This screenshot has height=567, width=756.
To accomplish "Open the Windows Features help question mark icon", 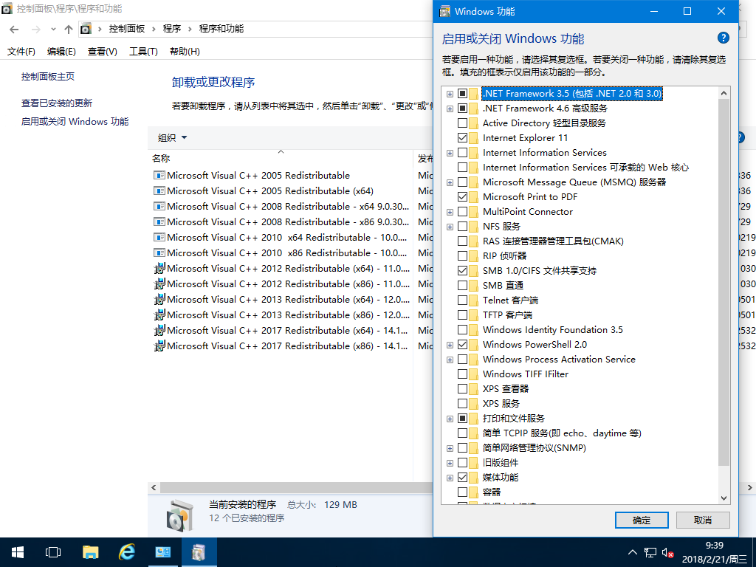I will (723, 38).
